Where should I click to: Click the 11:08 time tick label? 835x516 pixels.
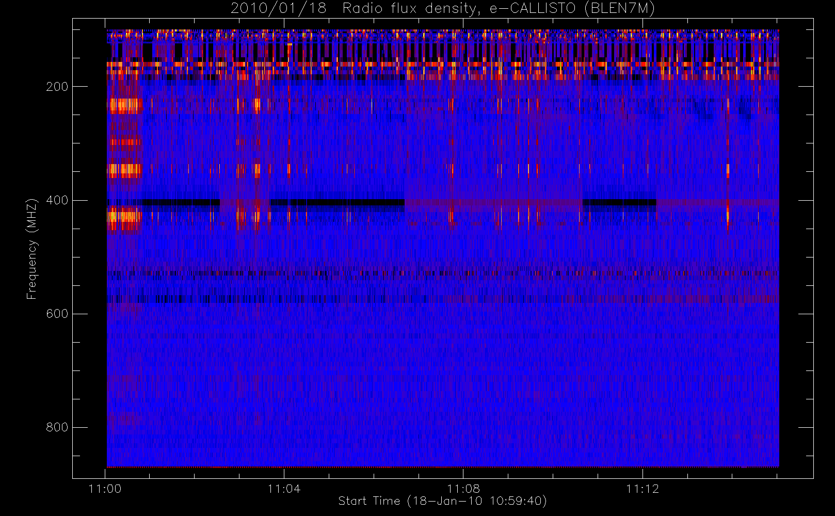pyautogui.click(x=463, y=489)
